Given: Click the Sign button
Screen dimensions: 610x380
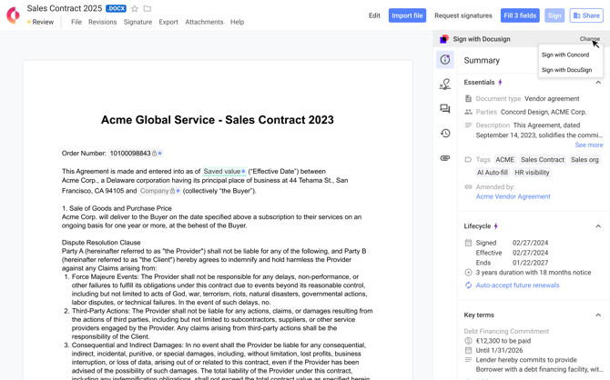Looking at the screenshot, I should click(x=554, y=15).
